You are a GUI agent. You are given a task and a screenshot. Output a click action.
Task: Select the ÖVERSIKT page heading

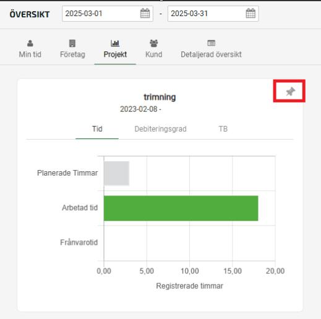coord(30,14)
